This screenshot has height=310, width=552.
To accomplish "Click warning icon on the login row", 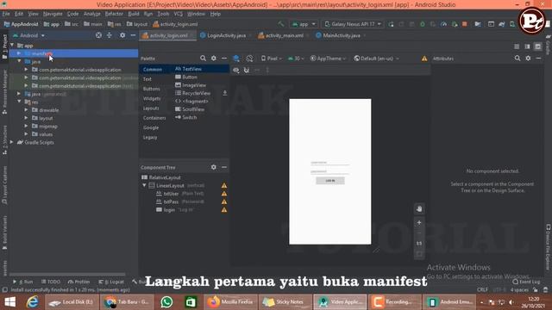I will [x=224, y=210].
